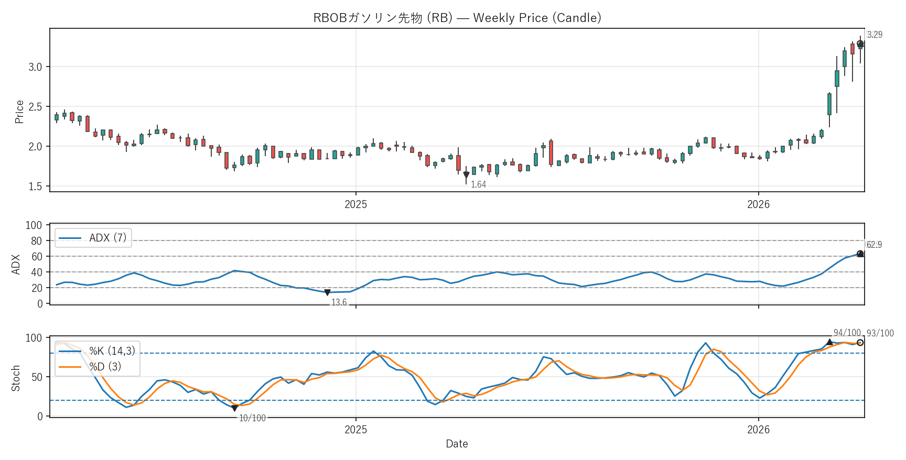Click the stochastic high triangle marker at 94/100
This screenshot has height=460, width=906.
tap(829, 342)
